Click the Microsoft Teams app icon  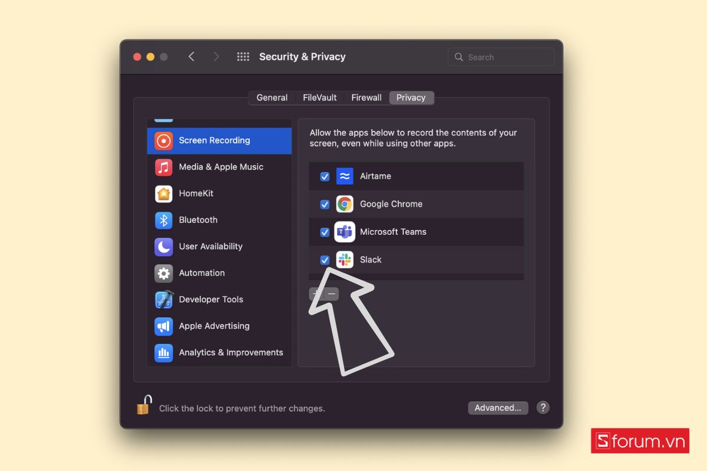tap(345, 232)
